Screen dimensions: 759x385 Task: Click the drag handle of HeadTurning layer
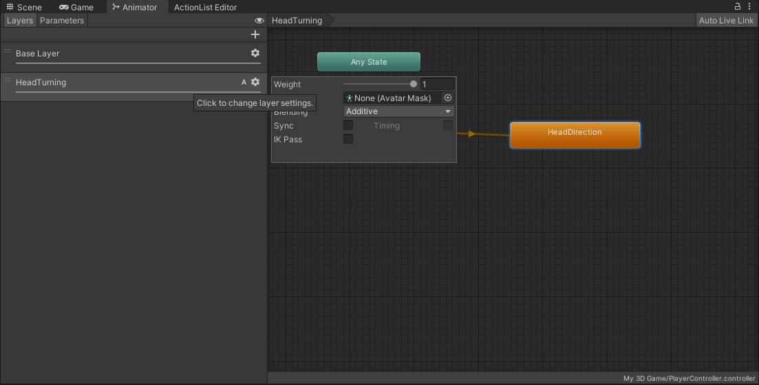pos(8,80)
